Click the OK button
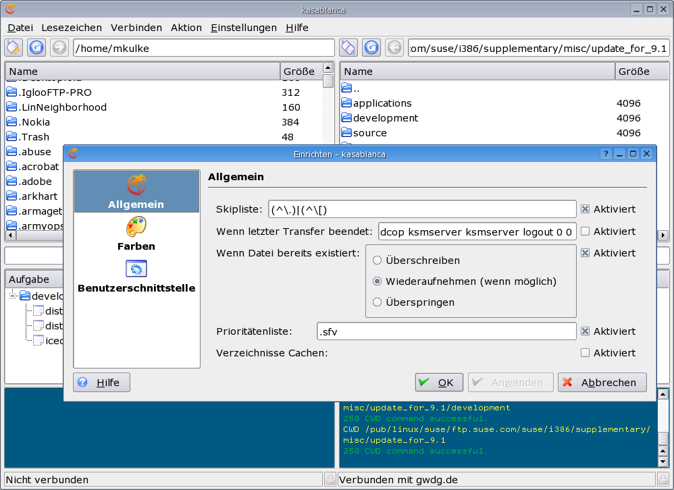The width and height of the screenshot is (674, 490). click(x=439, y=382)
